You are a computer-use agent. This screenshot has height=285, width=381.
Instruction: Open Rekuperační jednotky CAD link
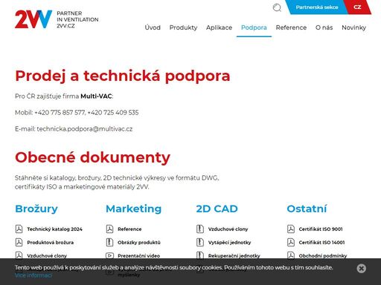[x=234, y=255]
